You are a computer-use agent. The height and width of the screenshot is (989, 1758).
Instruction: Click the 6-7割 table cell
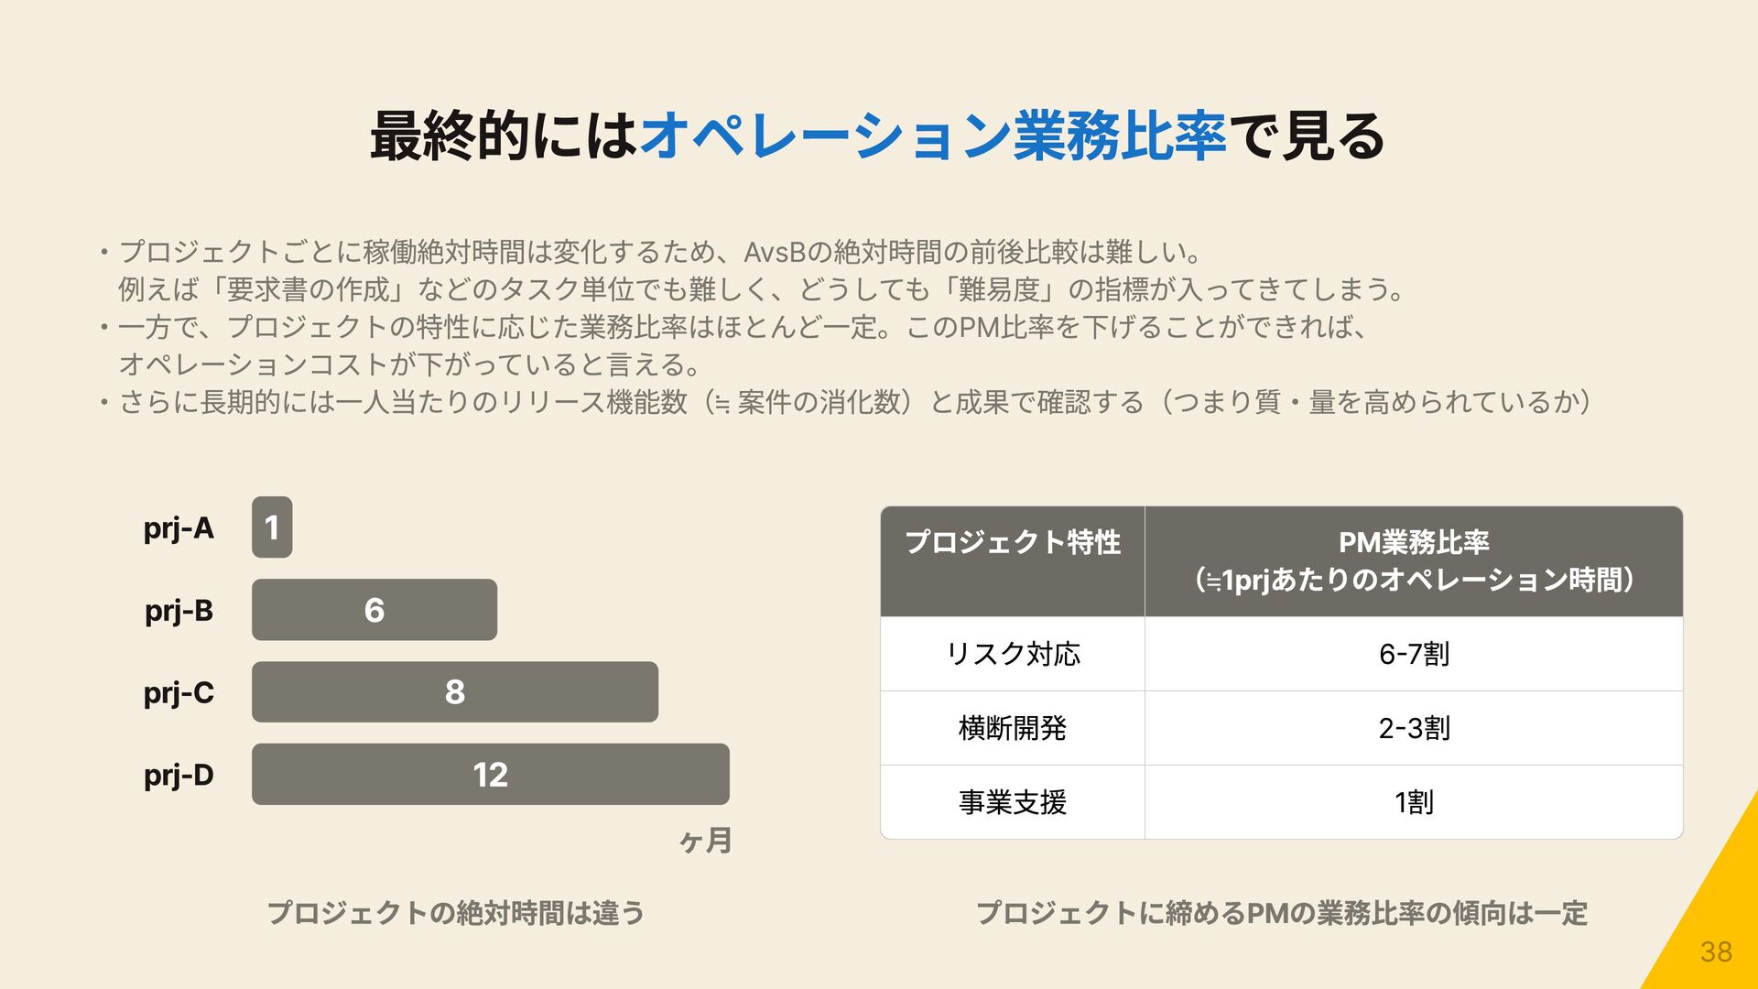click(1414, 654)
